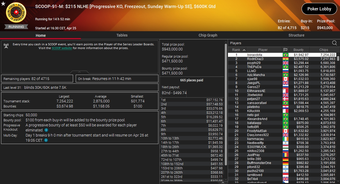This screenshot has height=184, width=340.
Task: Open the Chip Graph tab
Action: click(x=208, y=35)
